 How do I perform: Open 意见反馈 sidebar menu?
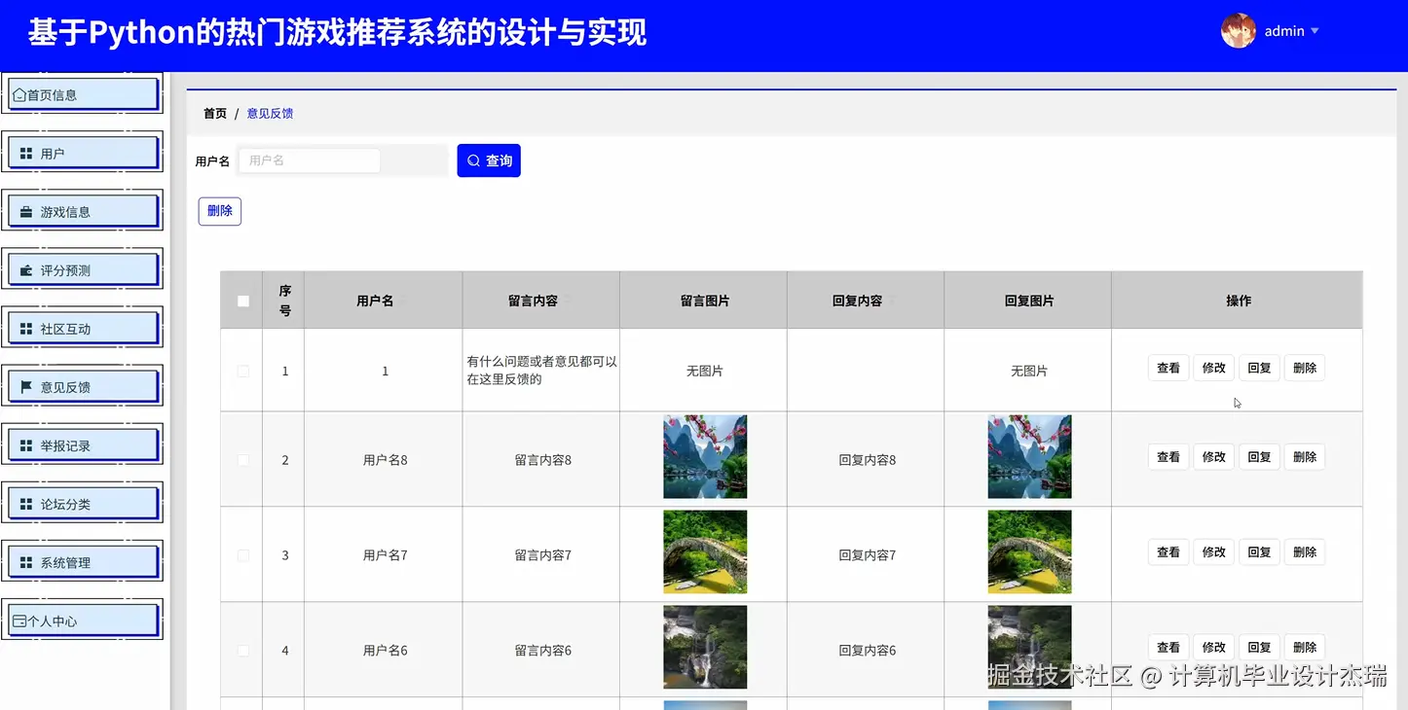click(x=83, y=386)
